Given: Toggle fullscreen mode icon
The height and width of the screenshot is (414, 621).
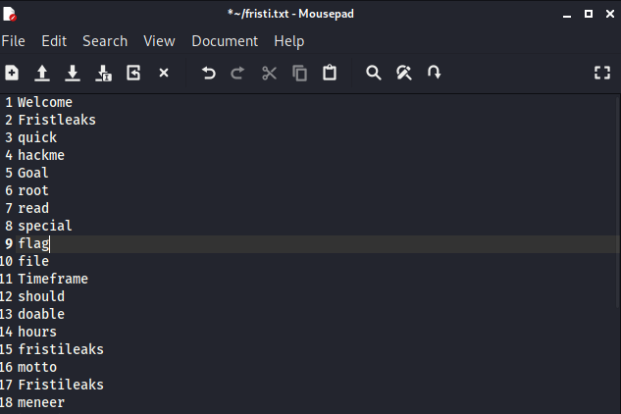Looking at the screenshot, I should tap(602, 73).
